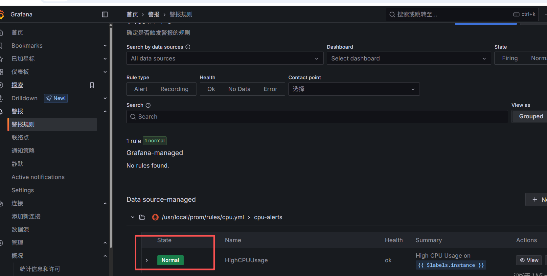
Task: Open Active notifications in the sidebar
Action: pyautogui.click(x=38, y=177)
